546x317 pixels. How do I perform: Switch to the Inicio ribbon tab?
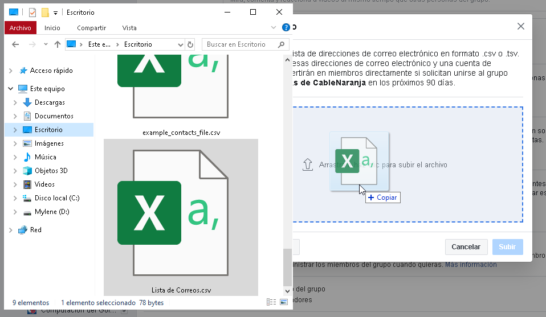click(52, 28)
